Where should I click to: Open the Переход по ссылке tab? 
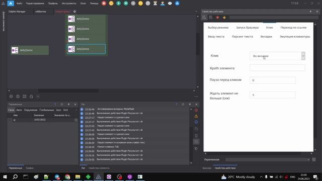click(x=293, y=28)
